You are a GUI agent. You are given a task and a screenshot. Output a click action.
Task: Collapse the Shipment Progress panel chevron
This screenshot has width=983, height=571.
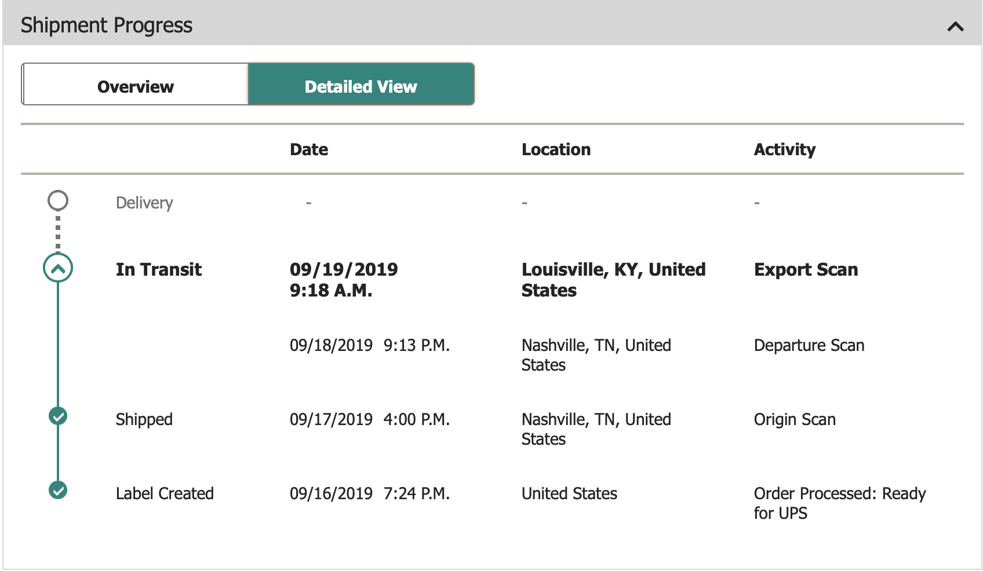tap(955, 26)
